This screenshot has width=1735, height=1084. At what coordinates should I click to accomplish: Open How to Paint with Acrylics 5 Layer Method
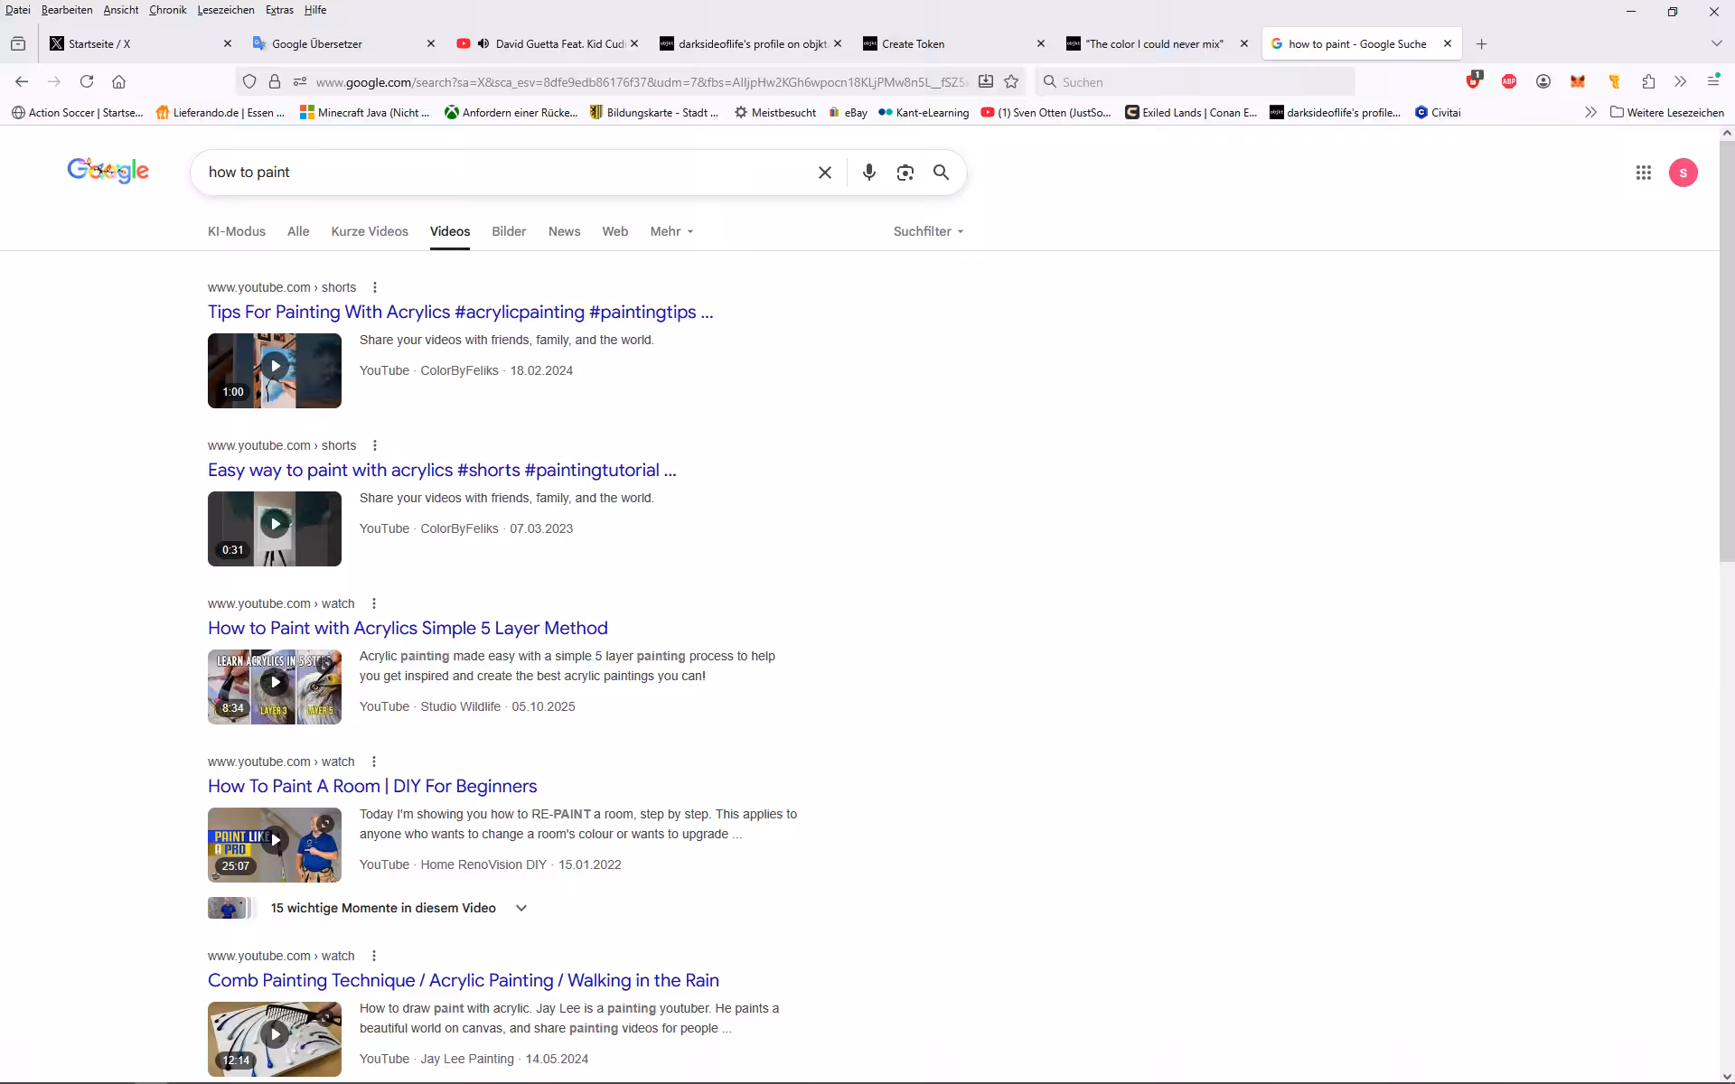pyautogui.click(x=408, y=628)
